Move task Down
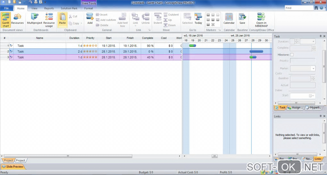This screenshot has width=327, height=175. (170, 25)
